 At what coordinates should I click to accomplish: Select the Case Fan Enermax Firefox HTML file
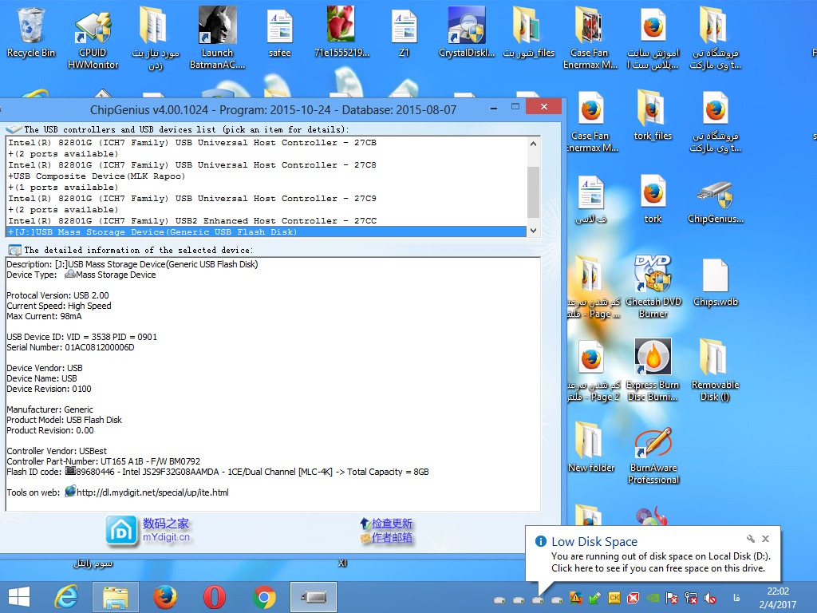pos(592,122)
